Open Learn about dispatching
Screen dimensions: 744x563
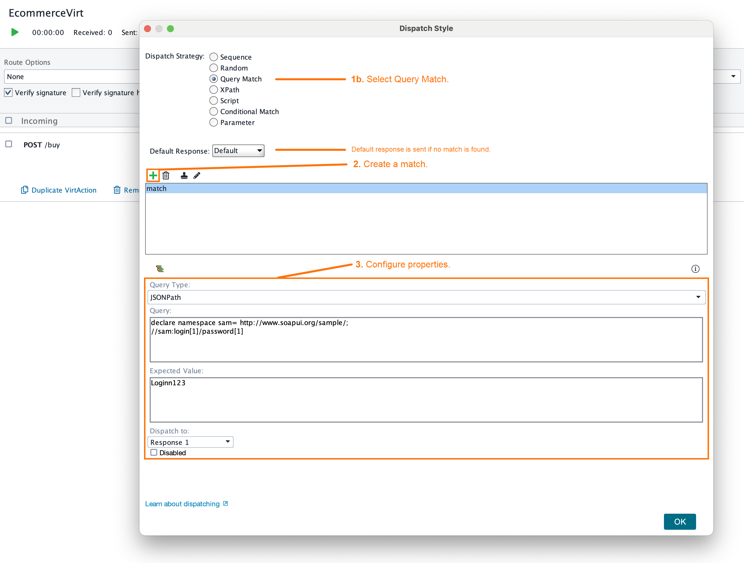(x=182, y=503)
